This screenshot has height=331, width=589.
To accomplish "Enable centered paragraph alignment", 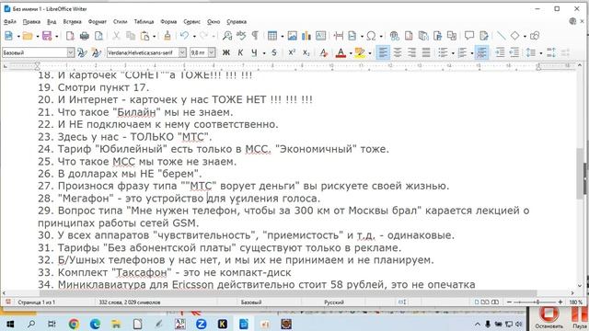I will pyautogui.click(x=397, y=53).
